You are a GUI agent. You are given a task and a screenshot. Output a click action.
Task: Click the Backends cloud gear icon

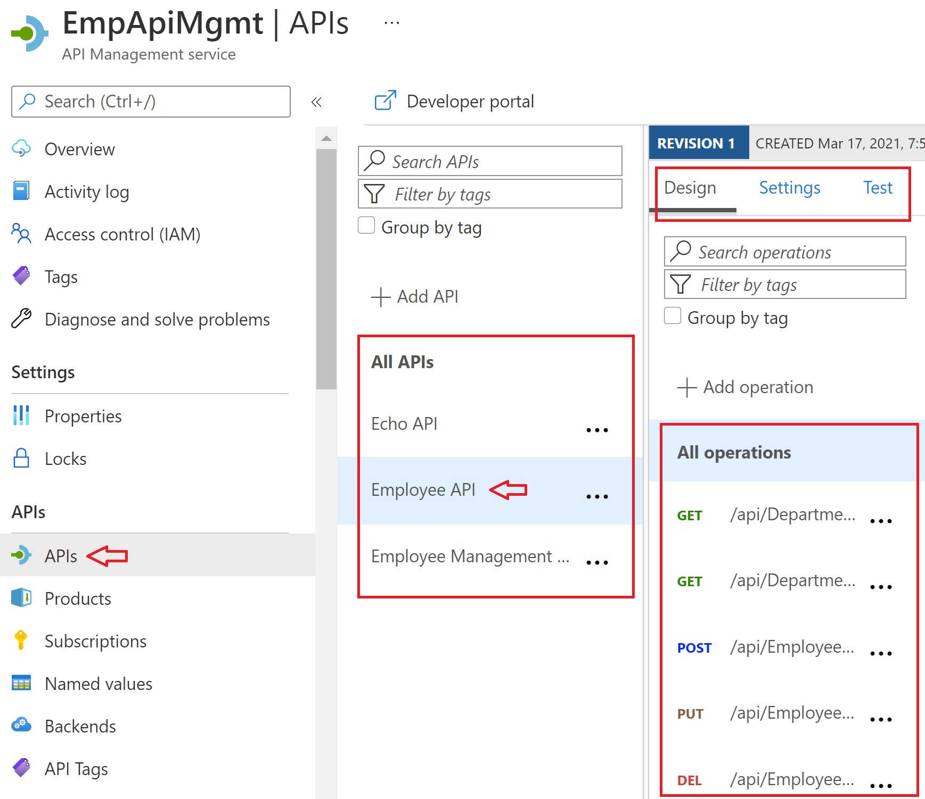click(21, 726)
